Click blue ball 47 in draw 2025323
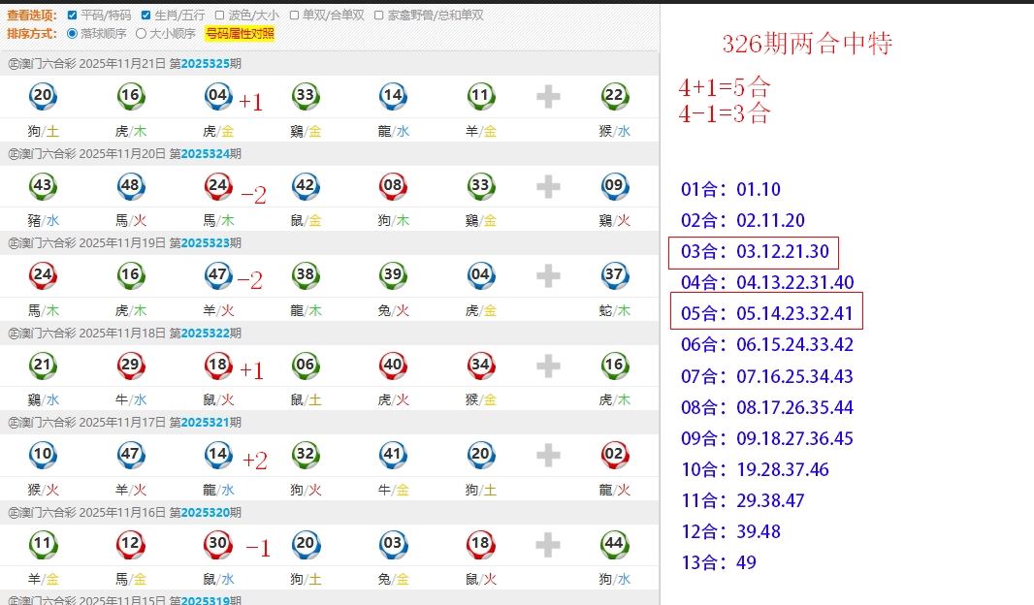The width and height of the screenshot is (1034, 605). pyautogui.click(x=218, y=274)
